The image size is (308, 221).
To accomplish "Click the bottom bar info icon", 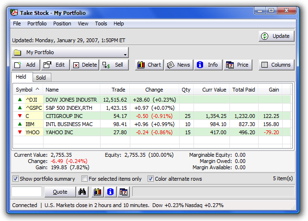I will pos(110,192).
